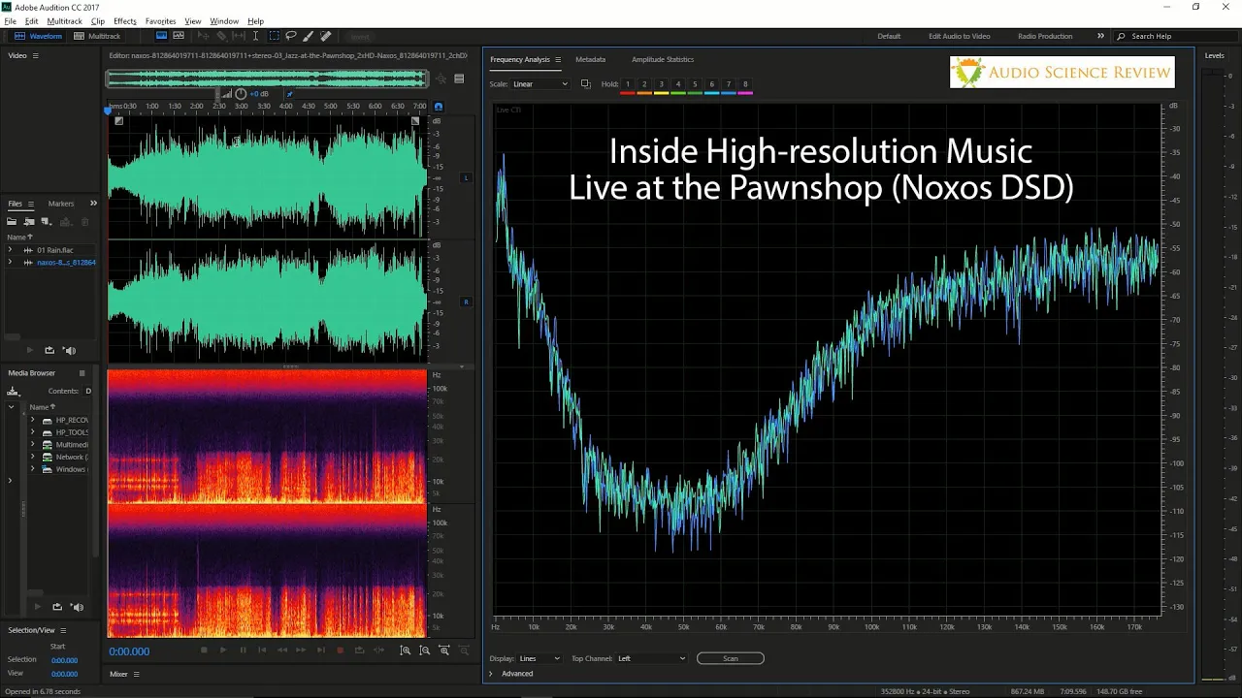Screen dimensions: 1242x698
Task: Zoom out amplitude icon
Action: click(425, 650)
